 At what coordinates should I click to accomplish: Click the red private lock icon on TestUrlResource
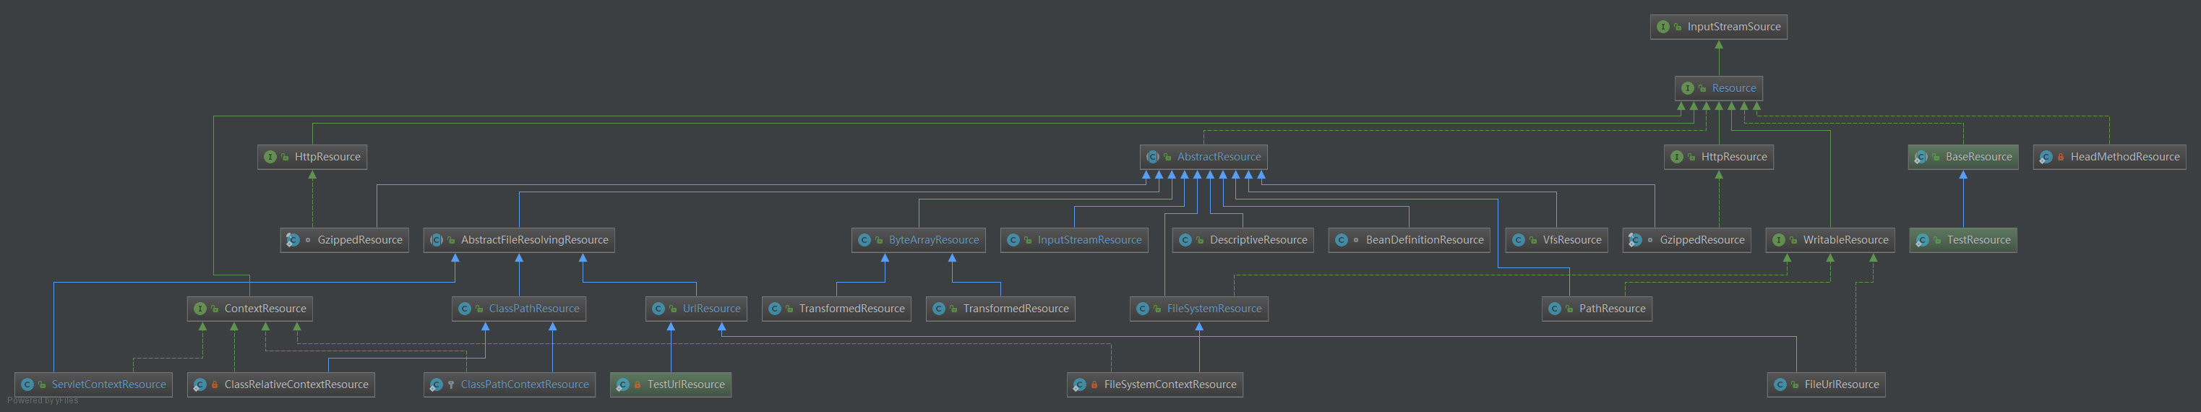(638, 385)
